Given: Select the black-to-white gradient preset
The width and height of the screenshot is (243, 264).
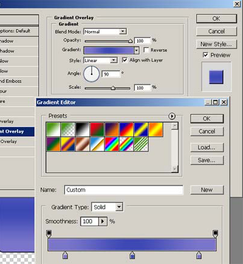Looking at the screenshot, I should (83, 129).
